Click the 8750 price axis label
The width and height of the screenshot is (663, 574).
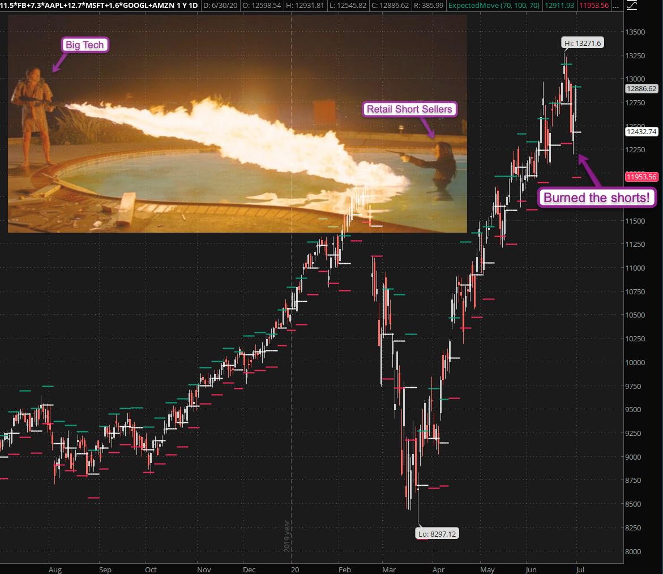[x=634, y=481]
